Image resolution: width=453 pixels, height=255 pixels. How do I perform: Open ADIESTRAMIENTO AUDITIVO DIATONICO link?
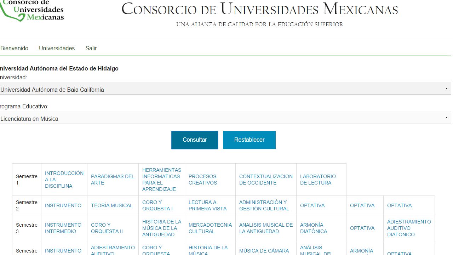409,228
